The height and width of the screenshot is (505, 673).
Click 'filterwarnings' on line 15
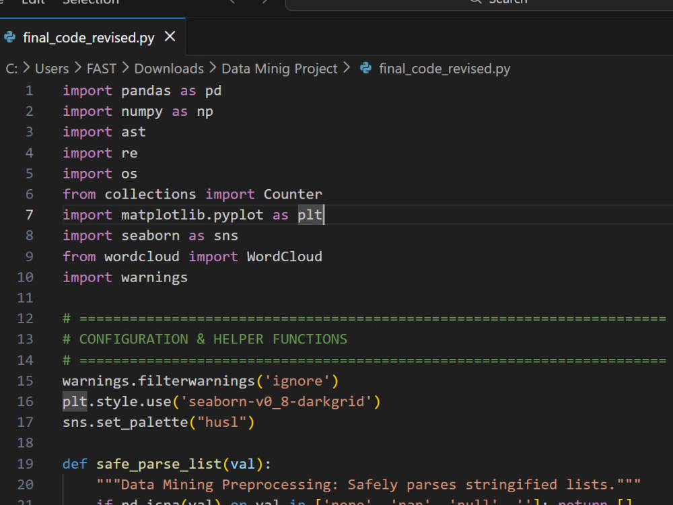coord(196,381)
